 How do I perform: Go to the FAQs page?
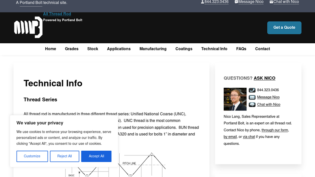[241, 49]
